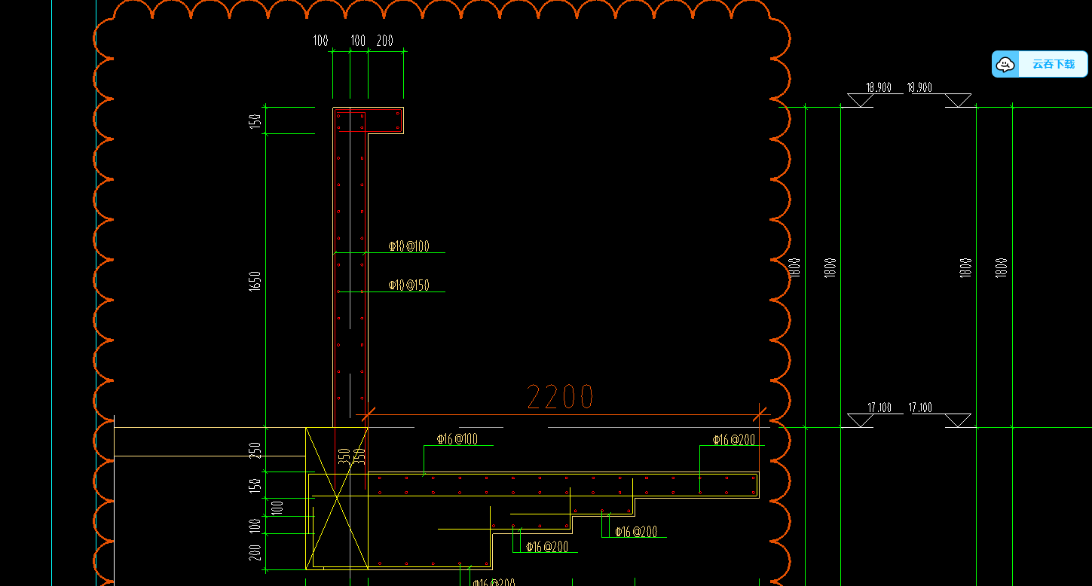Select the Φ16@100 rebar label

pos(457,439)
